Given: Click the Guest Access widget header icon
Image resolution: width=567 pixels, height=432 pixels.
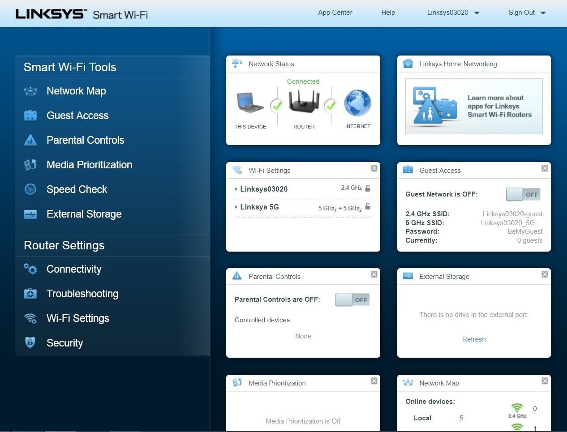Looking at the screenshot, I should click(x=408, y=170).
